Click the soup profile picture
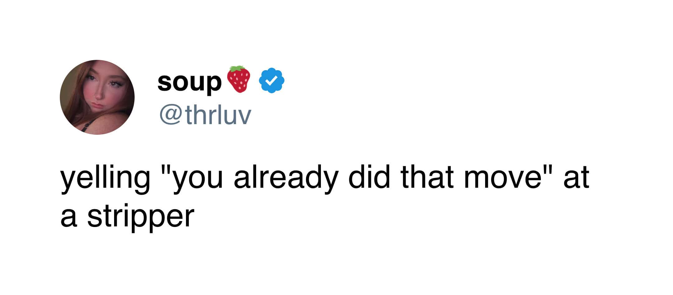The image size is (673, 295). tap(97, 97)
